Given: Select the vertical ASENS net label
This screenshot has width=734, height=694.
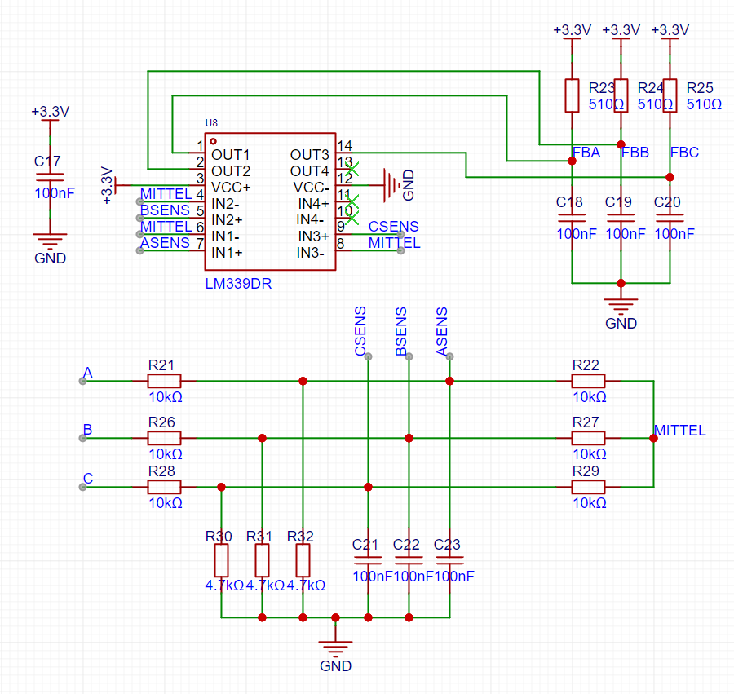Looking at the screenshot, I should point(441,331).
